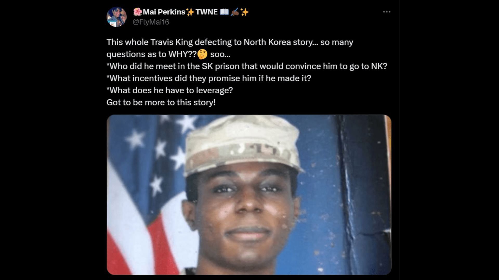Viewport: 499px width, 280px height.
Task: Click the line 'What does he have to leverage?'
Action: (x=170, y=90)
